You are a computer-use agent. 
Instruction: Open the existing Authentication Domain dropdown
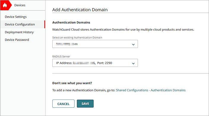point(95,44)
